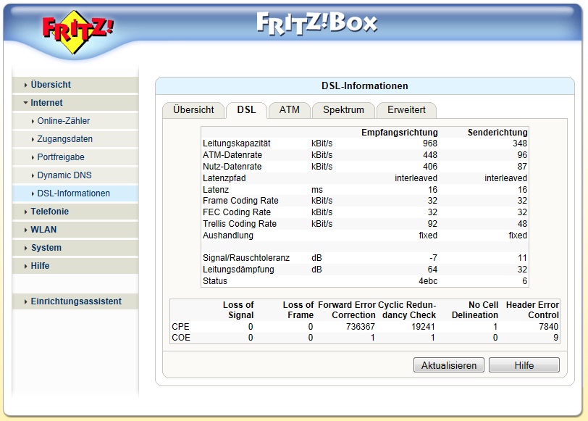
Task: Click Status value 4ebc
Action: tap(428, 281)
